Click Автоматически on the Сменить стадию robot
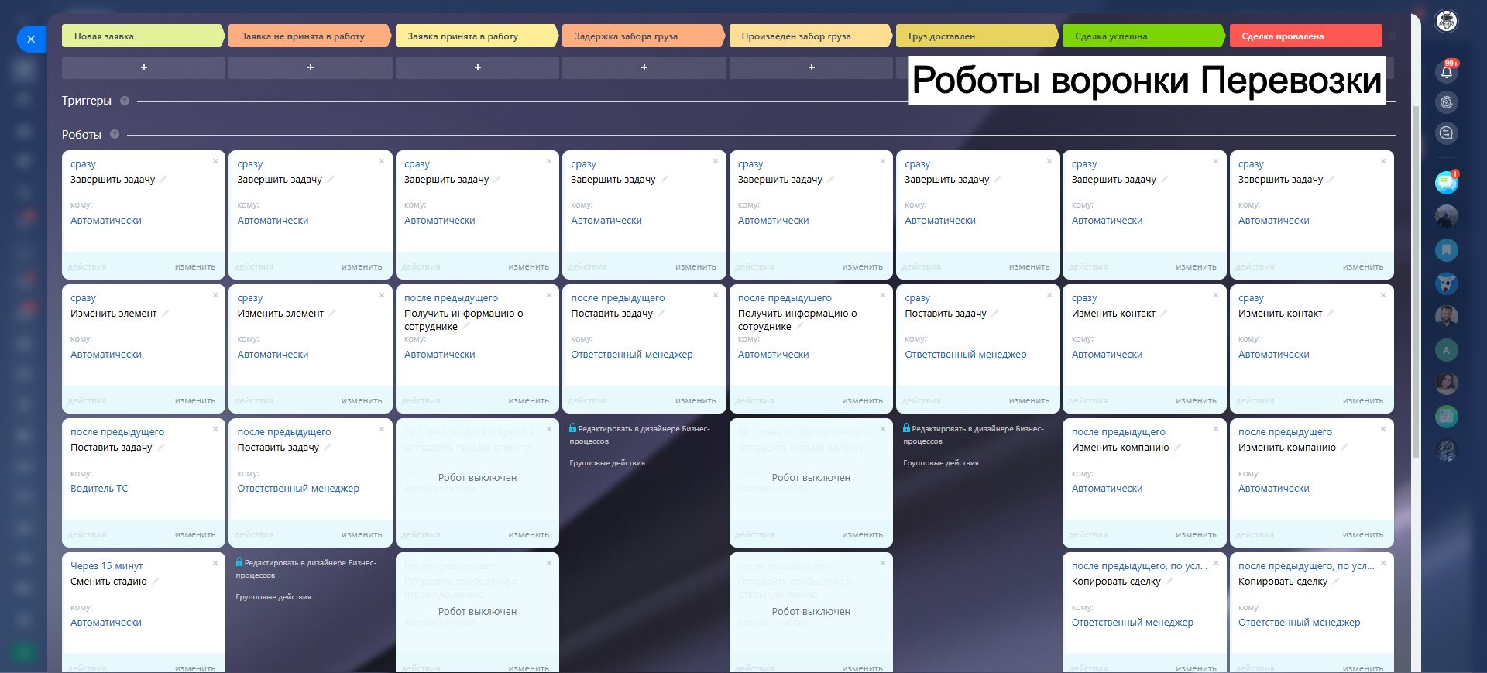1487x673 pixels. [x=106, y=623]
